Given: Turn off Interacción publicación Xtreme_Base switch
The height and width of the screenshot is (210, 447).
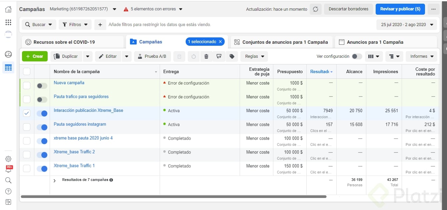Looking at the screenshot, I should pos(42,114).
